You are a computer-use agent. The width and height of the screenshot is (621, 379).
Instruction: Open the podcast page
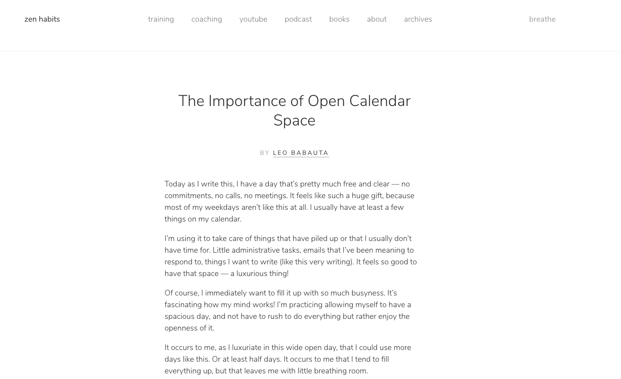[x=298, y=19]
